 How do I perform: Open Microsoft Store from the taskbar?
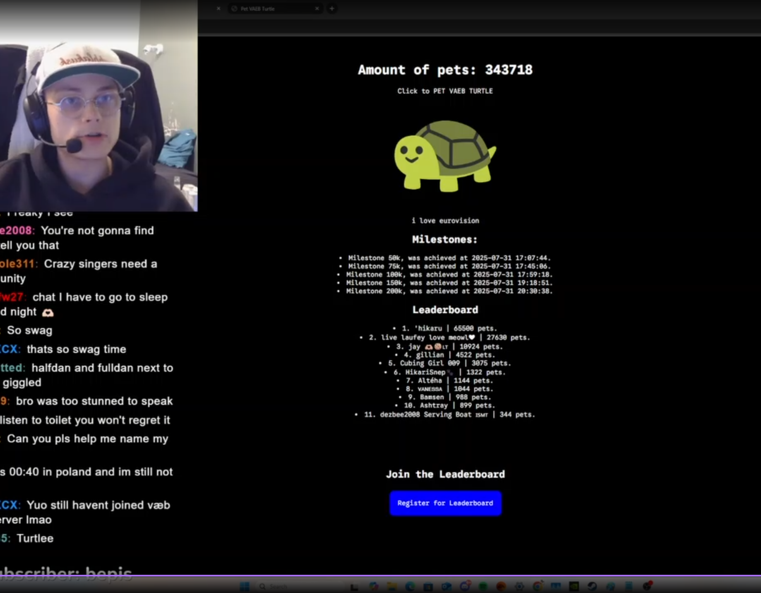(428, 586)
